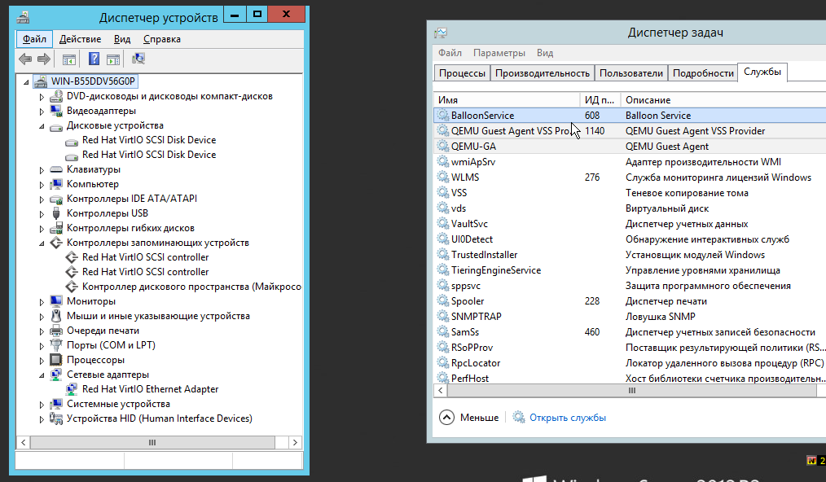Open the Действие menu
The height and width of the screenshot is (482, 826).
[80, 39]
